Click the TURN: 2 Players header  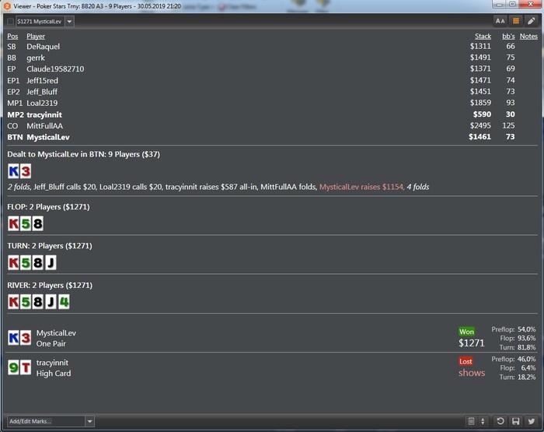tap(50, 246)
